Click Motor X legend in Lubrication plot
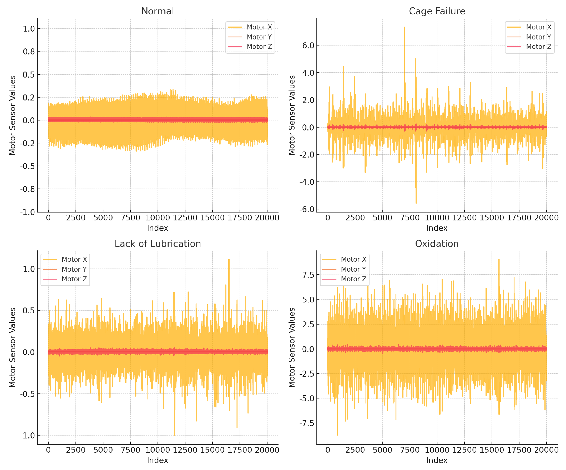The width and height of the screenshot is (566, 470). click(74, 259)
